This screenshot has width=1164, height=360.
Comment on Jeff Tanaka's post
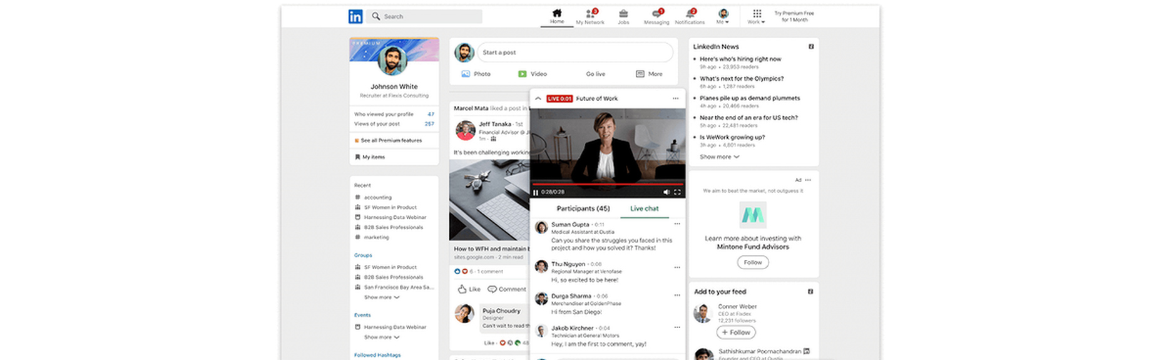507,289
